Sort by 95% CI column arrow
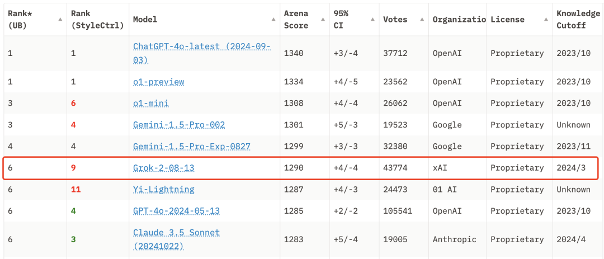This screenshot has height=259, width=604. click(373, 20)
